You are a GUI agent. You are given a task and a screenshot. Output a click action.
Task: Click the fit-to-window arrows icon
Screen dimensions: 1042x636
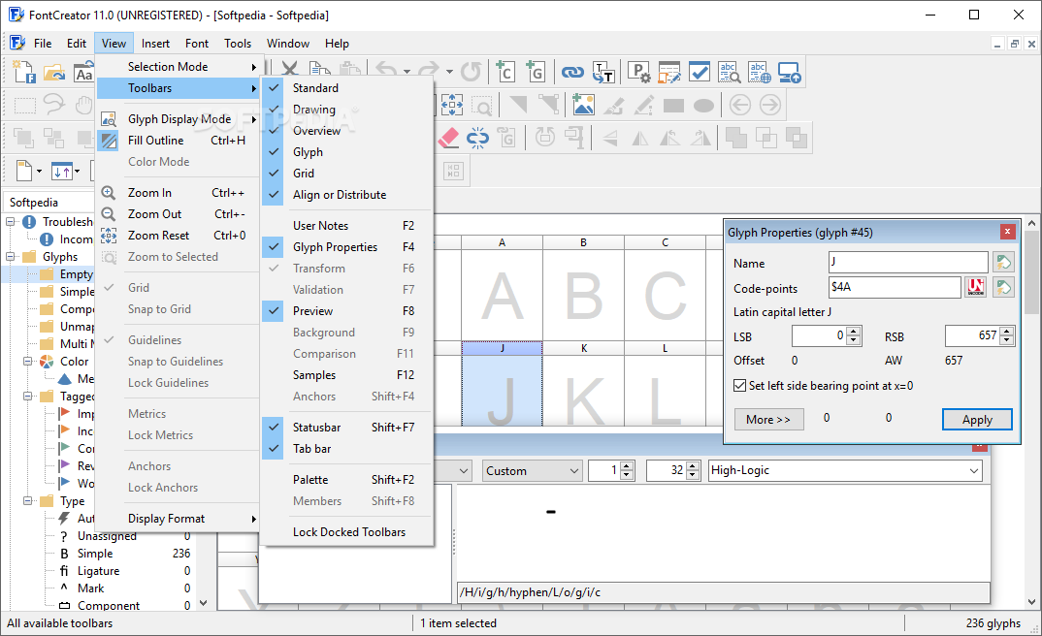click(x=452, y=105)
